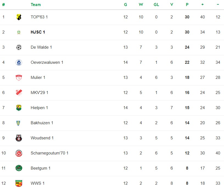Image resolution: width=224 pixels, height=188 pixels.
Task: Click the GL draws column header
Action: 156,5
